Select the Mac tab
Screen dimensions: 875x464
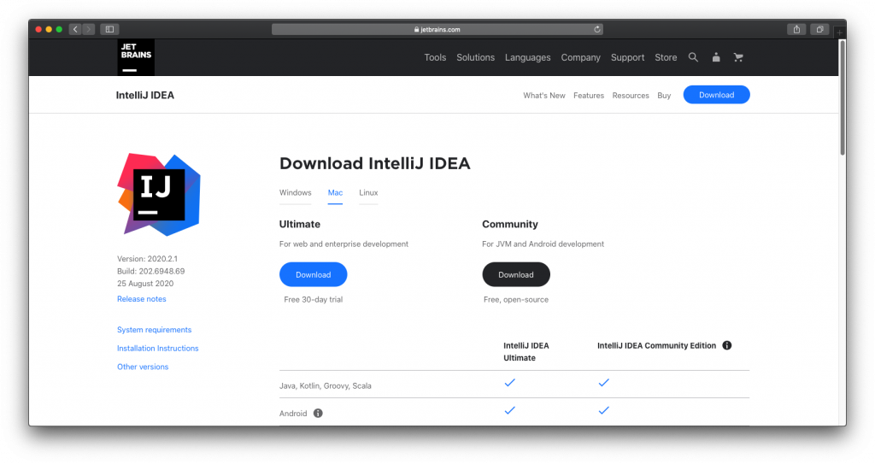335,192
